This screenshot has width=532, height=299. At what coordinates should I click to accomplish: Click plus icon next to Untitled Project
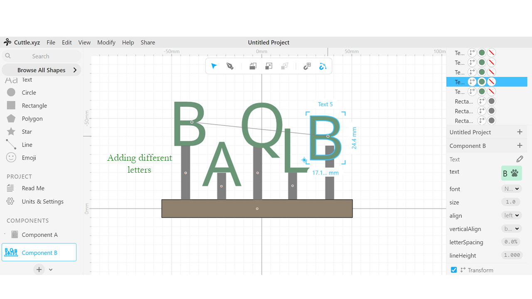520,132
